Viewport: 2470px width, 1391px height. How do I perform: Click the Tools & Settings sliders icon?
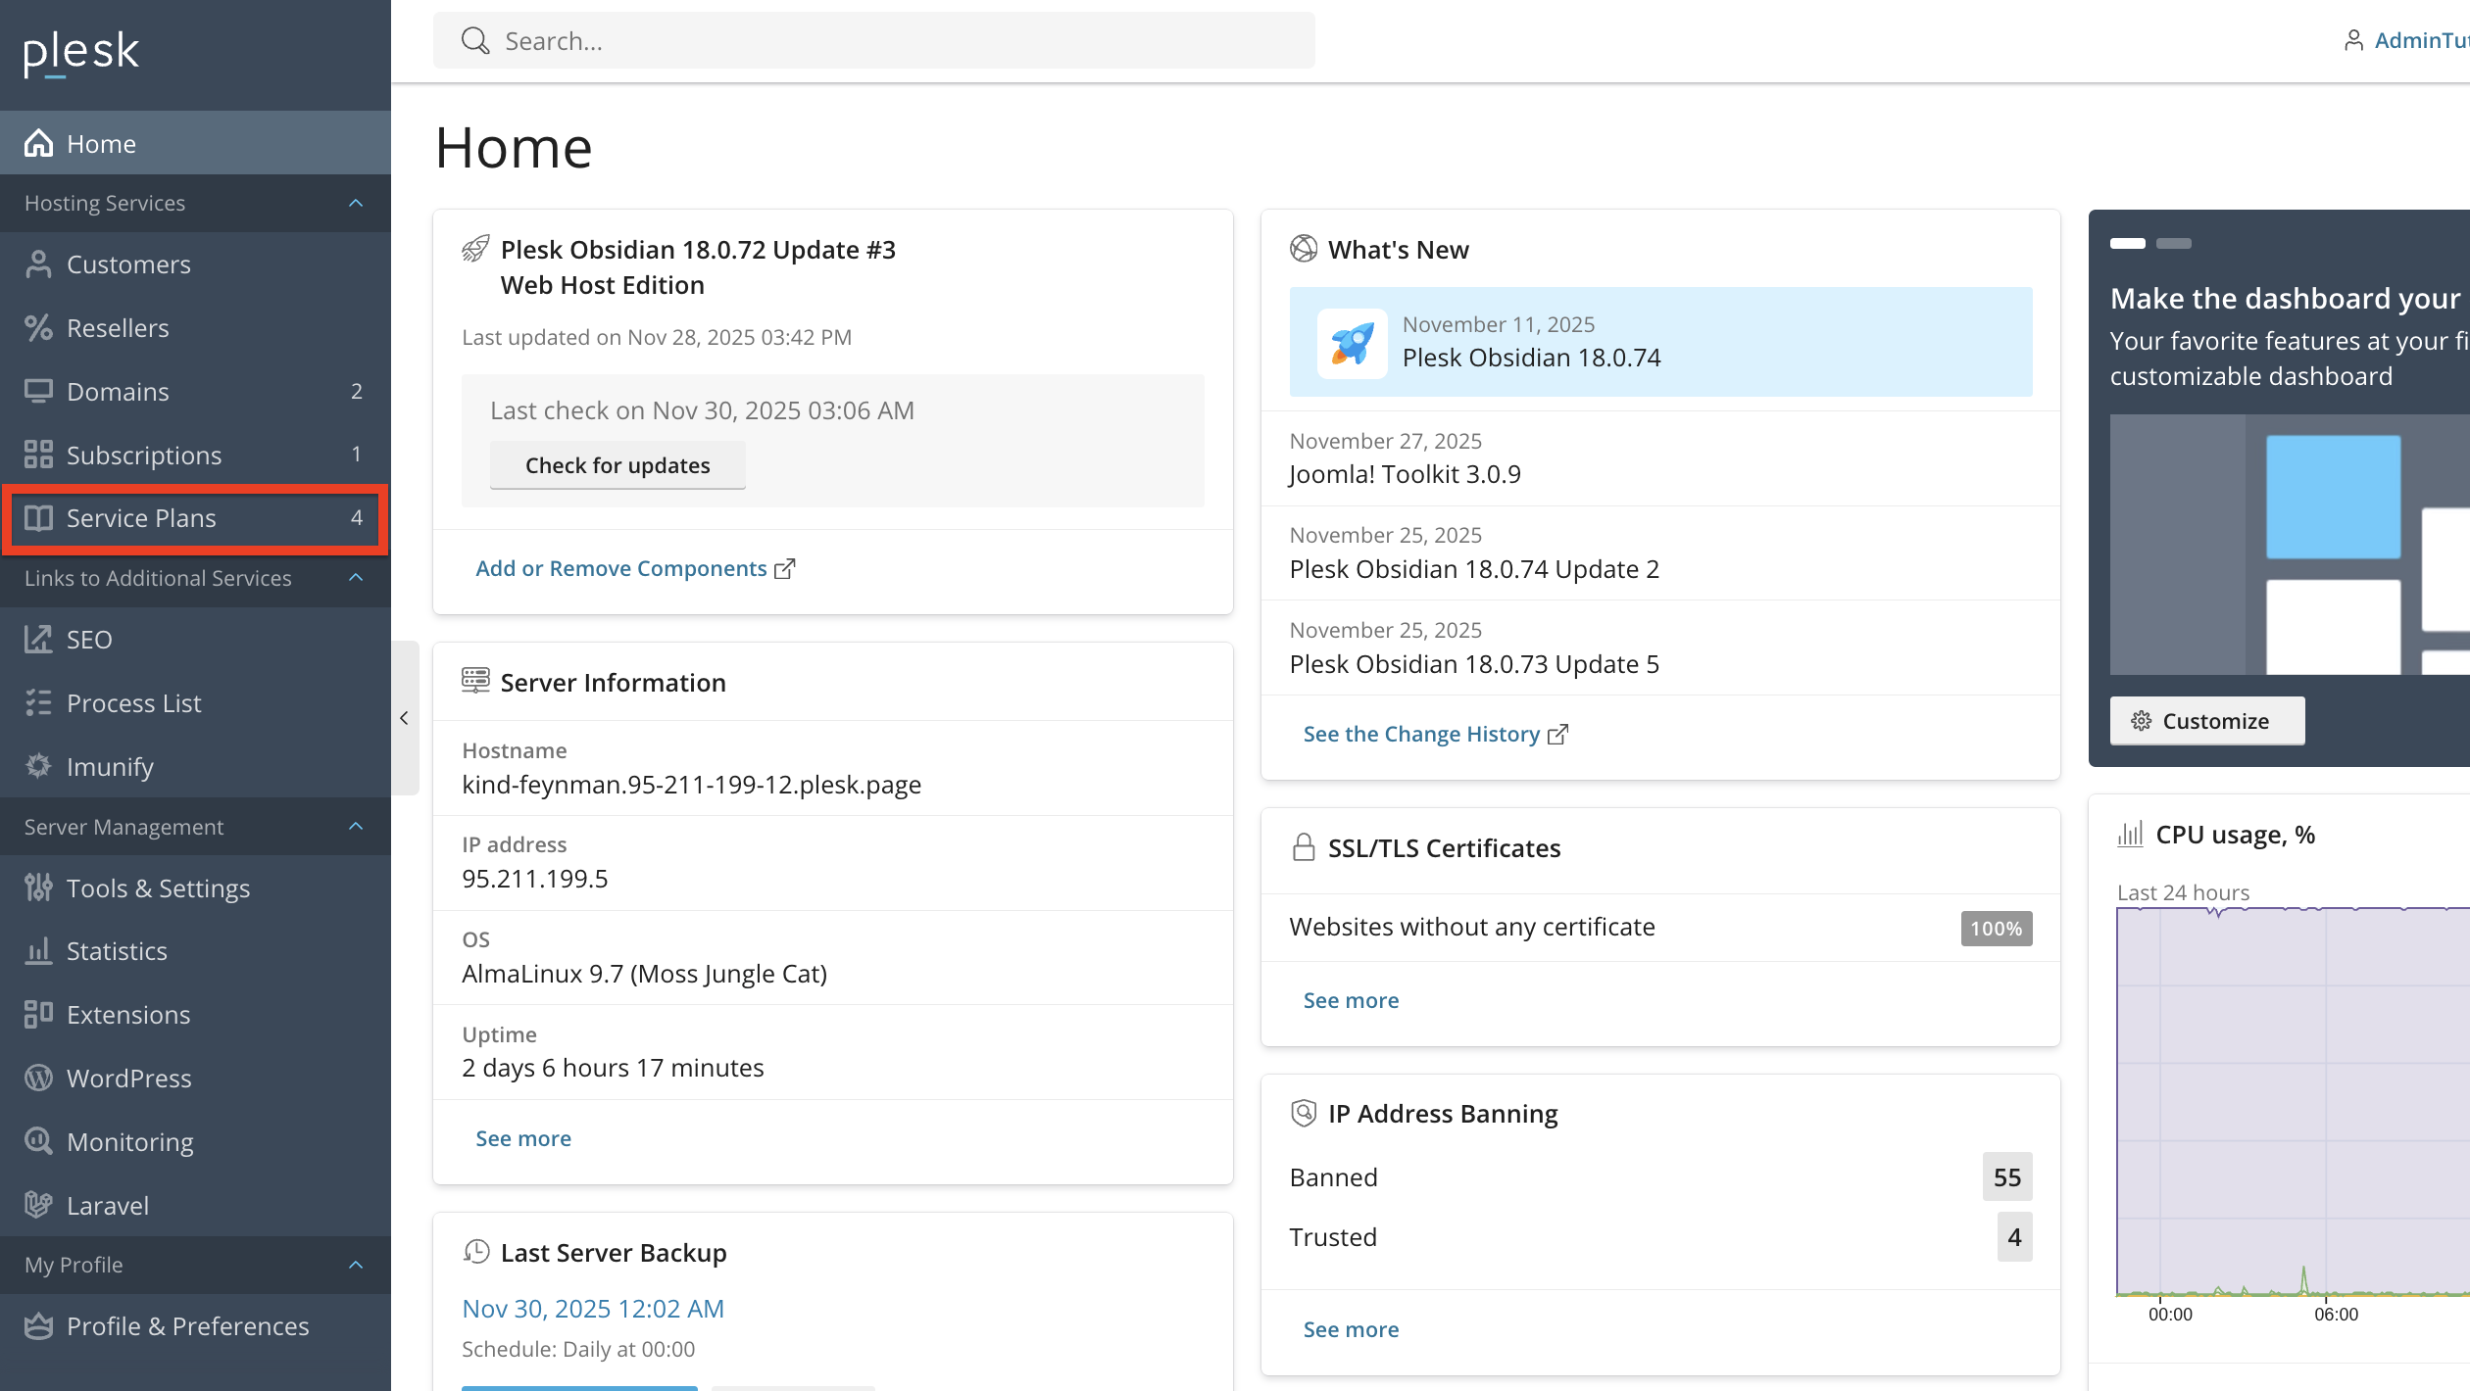point(38,887)
